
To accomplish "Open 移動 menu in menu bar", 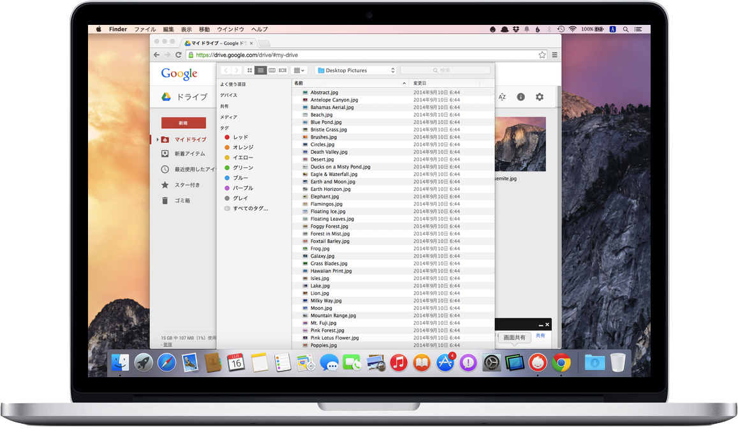I will [x=204, y=29].
